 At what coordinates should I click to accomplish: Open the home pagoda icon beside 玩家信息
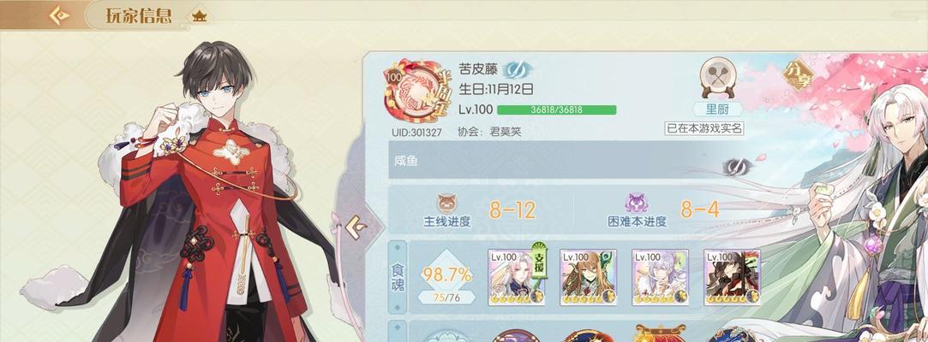(x=199, y=16)
